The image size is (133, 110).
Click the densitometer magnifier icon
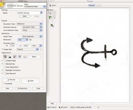tap(52, 26)
